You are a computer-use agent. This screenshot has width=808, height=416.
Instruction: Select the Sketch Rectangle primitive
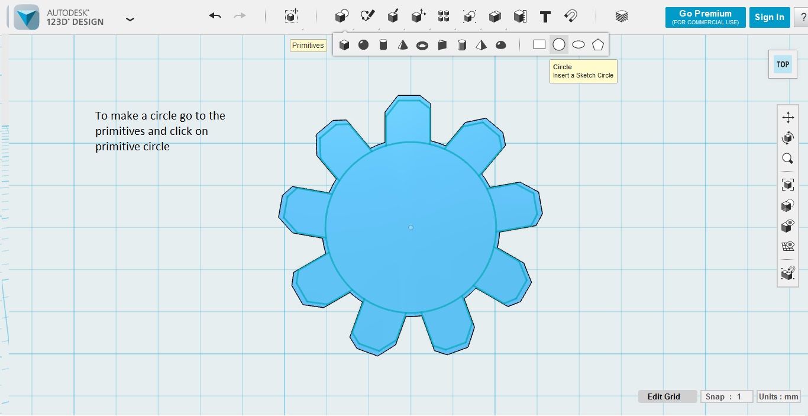click(539, 44)
